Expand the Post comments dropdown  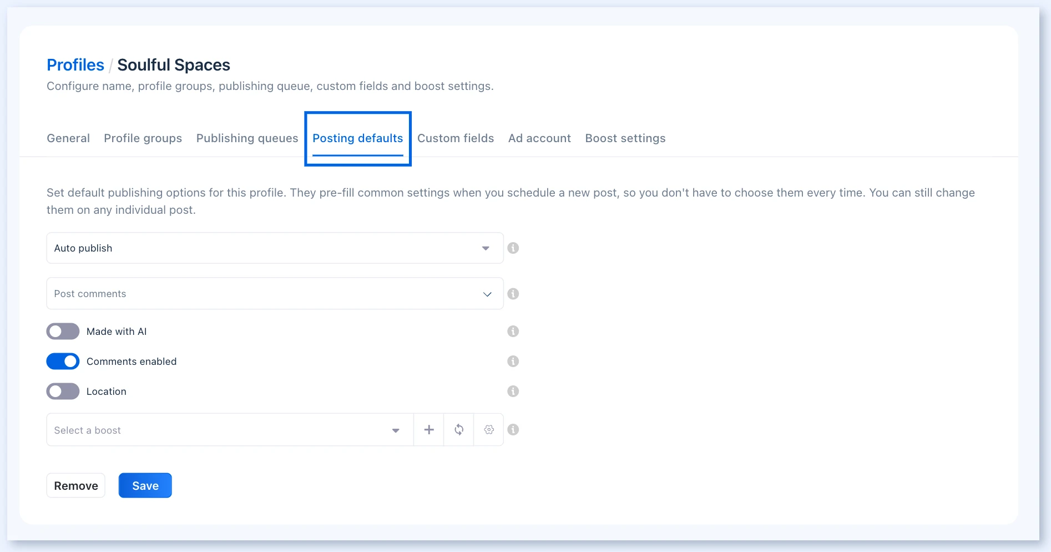click(x=275, y=294)
